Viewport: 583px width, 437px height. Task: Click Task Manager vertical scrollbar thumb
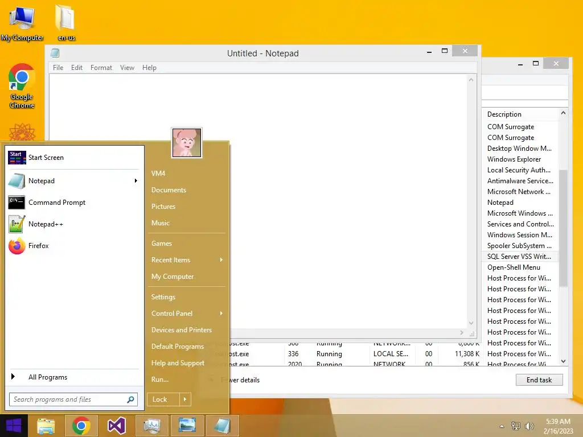(x=563, y=228)
